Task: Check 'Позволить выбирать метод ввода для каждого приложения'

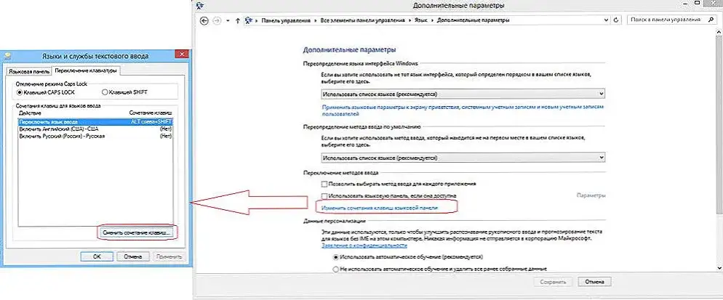Action: click(x=324, y=184)
